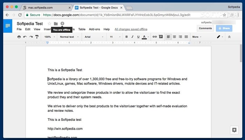Open the Edit menu

coord(28,29)
